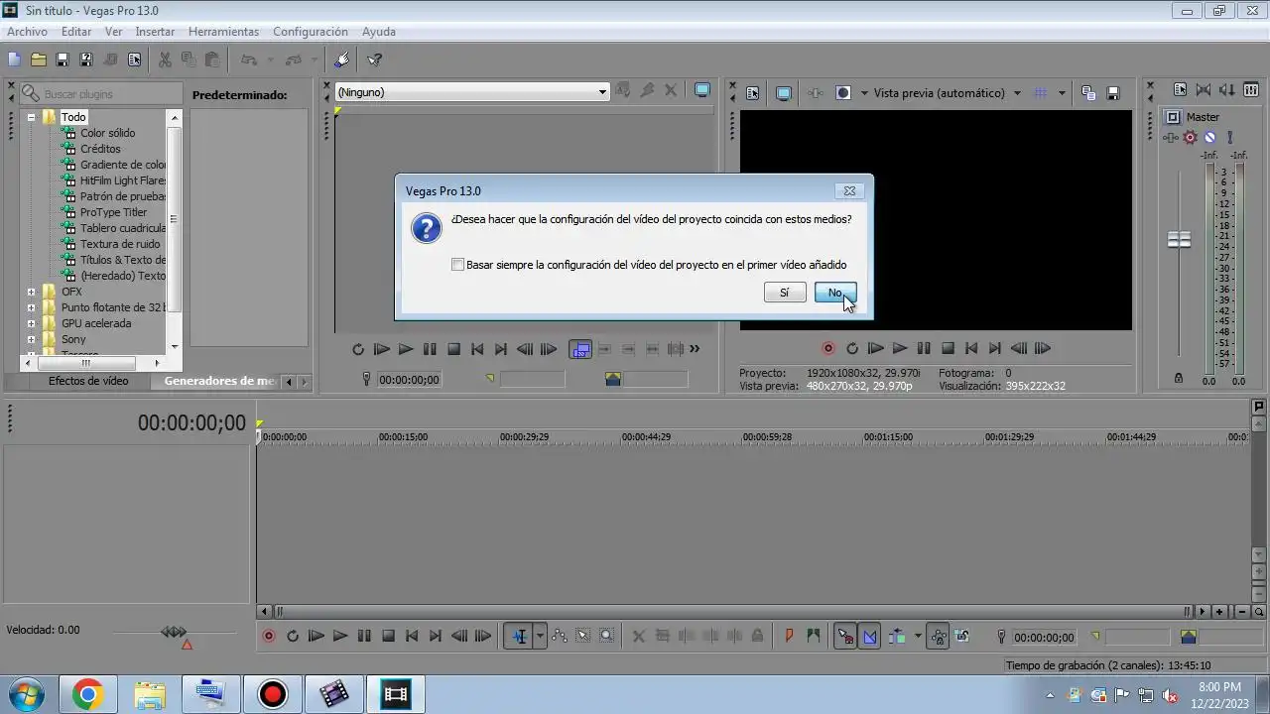The image size is (1270, 714).
Task: Click the downmix output icon in mixer
Action: (1204, 89)
